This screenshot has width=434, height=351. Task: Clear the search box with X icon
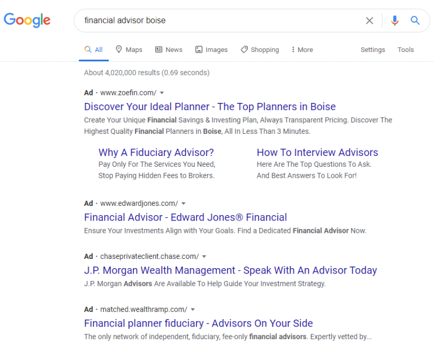click(x=369, y=21)
